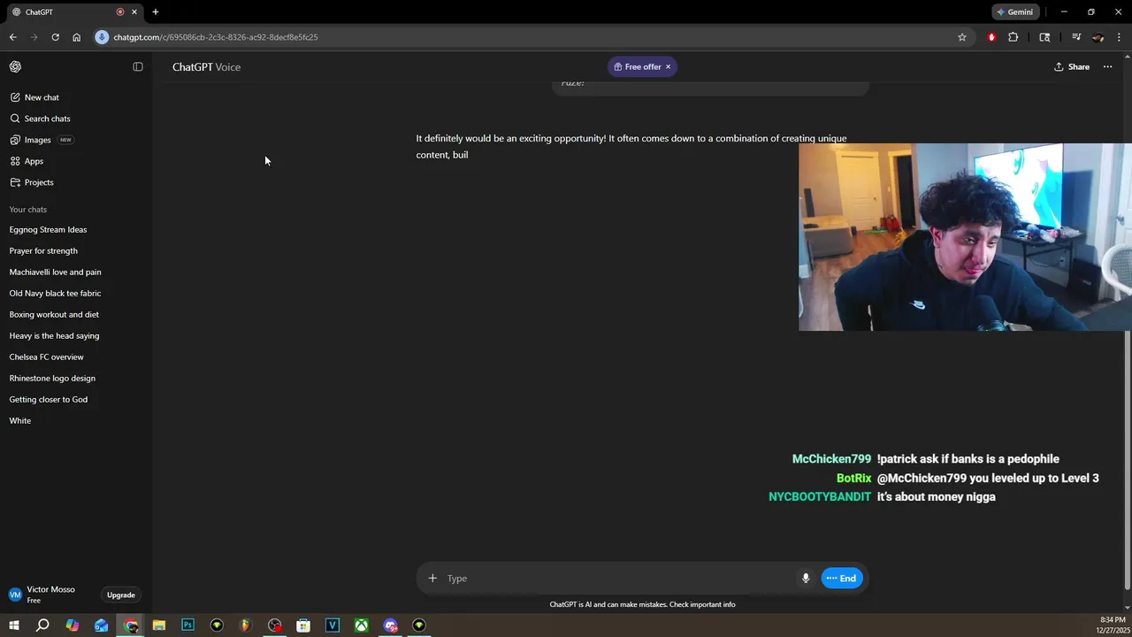End the voice conversation
The image size is (1132, 637).
tap(842, 579)
